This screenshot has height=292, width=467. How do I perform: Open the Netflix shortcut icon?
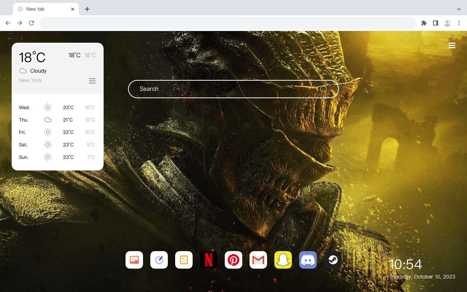pos(209,260)
